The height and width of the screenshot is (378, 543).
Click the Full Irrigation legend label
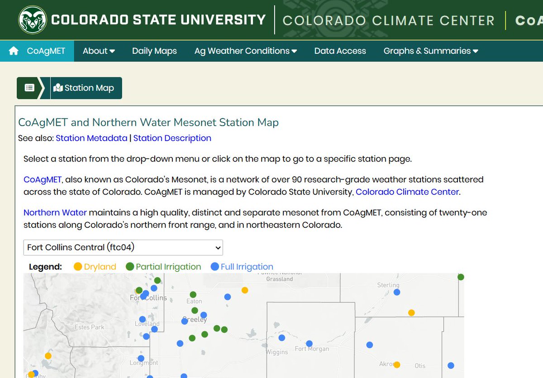click(x=247, y=267)
